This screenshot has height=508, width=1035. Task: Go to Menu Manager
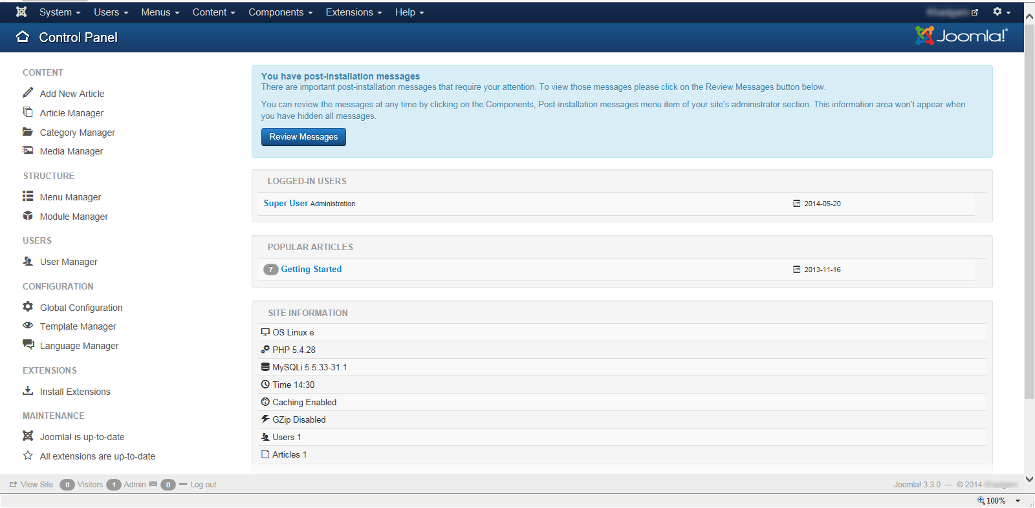71,197
